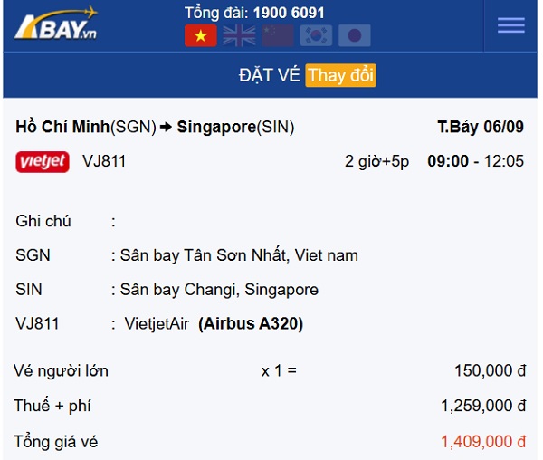
Task: Click the T.Bảy 06/09 date
Action: point(481,127)
